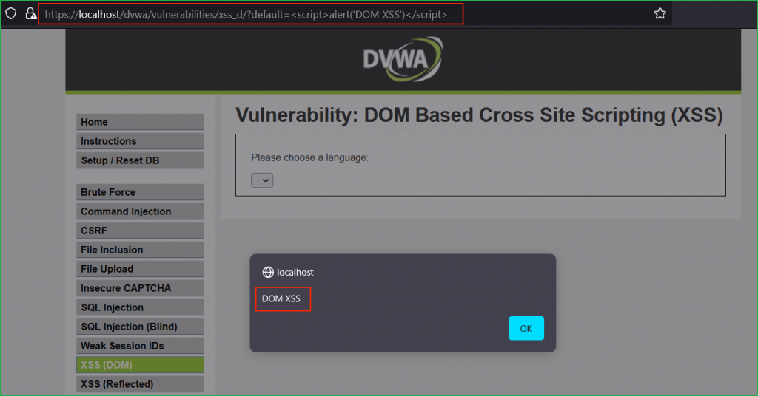This screenshot has width=758, height=396.
Task: Open Command Injection page
Action: tap(140, 211)
